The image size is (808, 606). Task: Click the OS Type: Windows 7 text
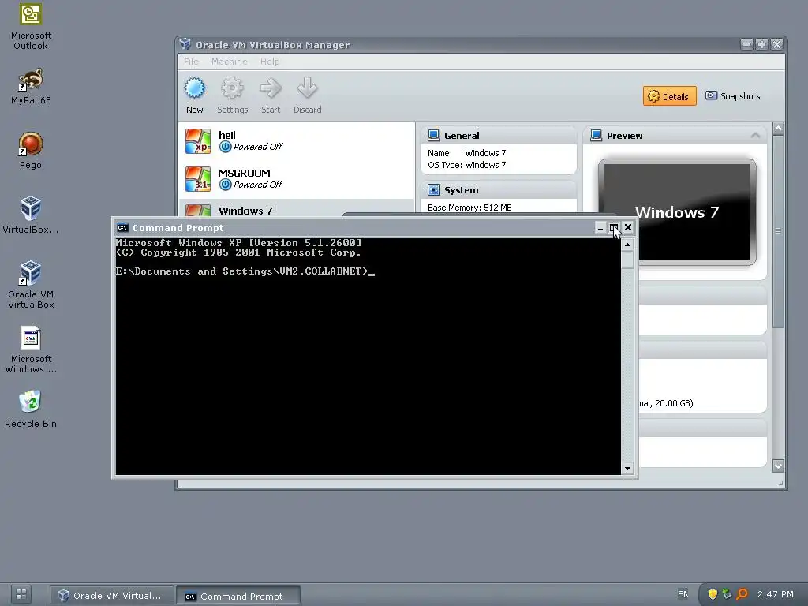pos(467,165)
